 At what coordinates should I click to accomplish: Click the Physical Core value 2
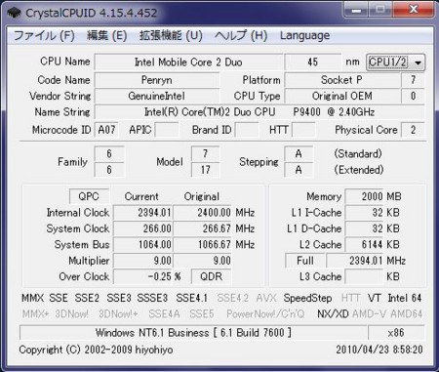tap(413, 130)
